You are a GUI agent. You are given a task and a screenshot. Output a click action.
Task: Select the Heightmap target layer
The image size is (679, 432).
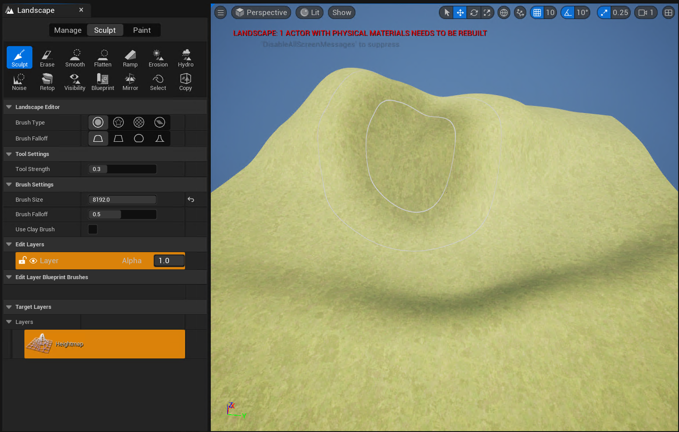click(105, 344)
